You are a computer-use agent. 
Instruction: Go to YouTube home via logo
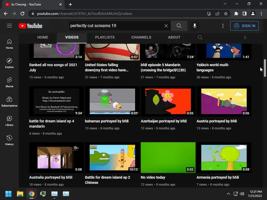(31, 26)
